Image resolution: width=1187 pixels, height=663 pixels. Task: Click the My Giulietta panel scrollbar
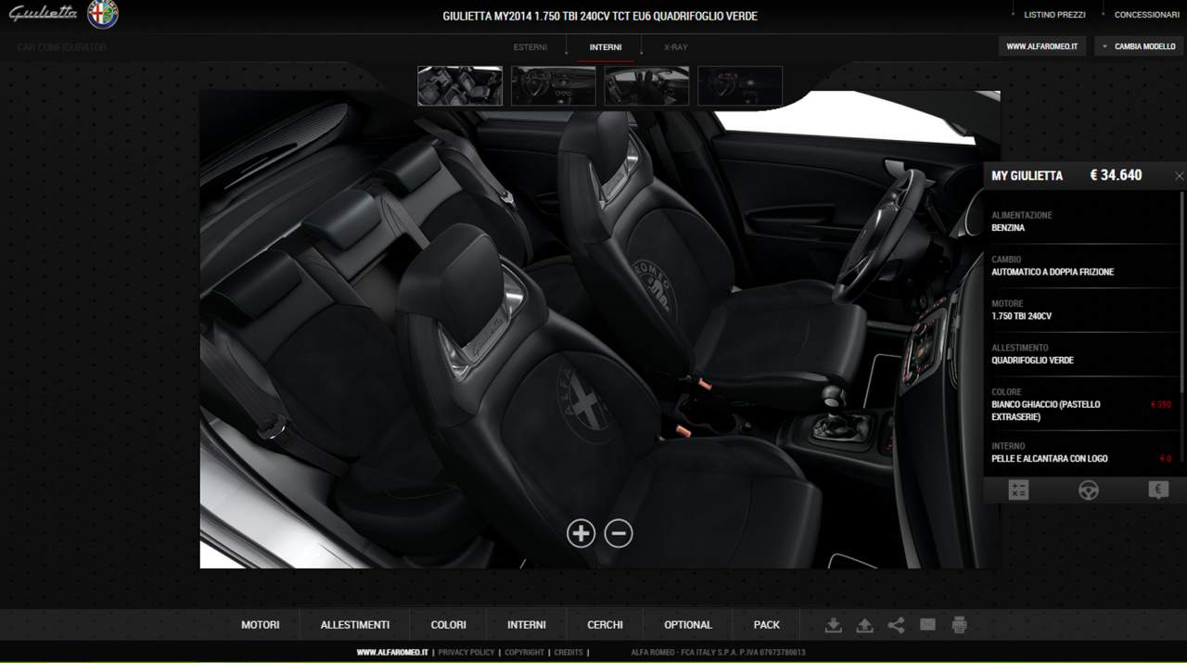pos(1182,292)
